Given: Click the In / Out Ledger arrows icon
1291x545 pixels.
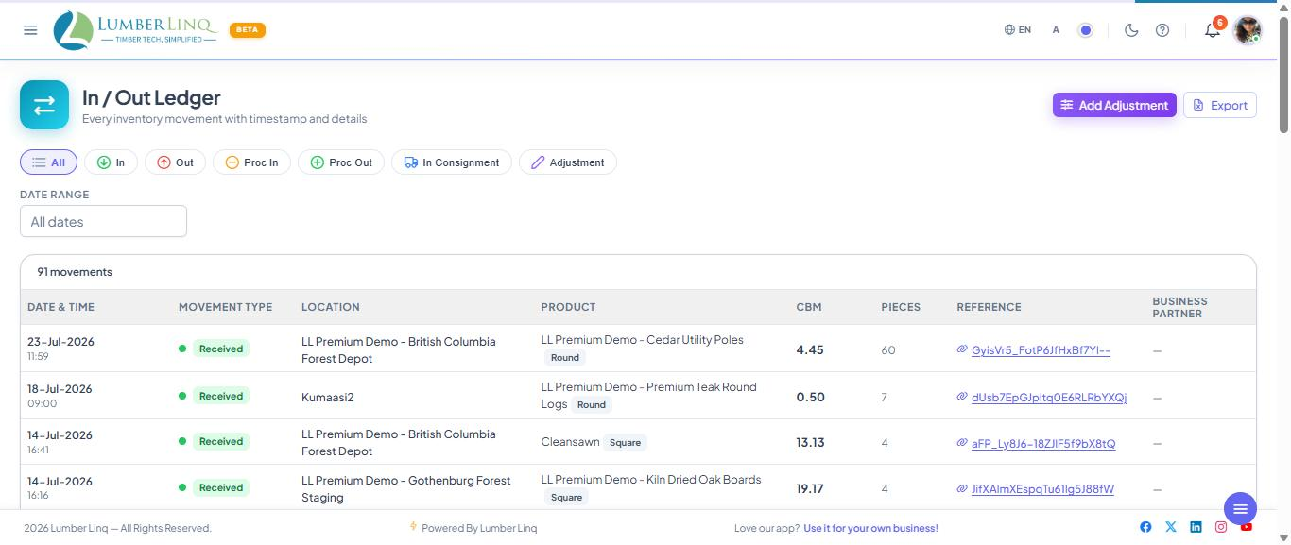Looking at the screenshot, I should coord(44,105).
